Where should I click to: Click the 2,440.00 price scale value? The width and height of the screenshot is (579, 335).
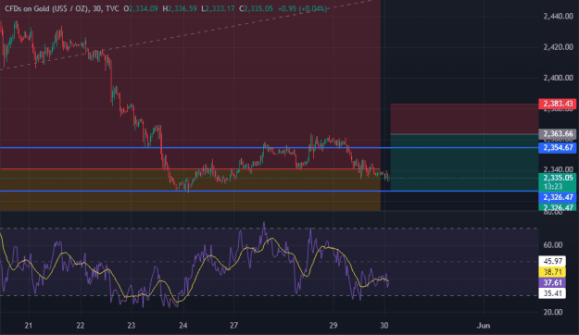point(558,17)
